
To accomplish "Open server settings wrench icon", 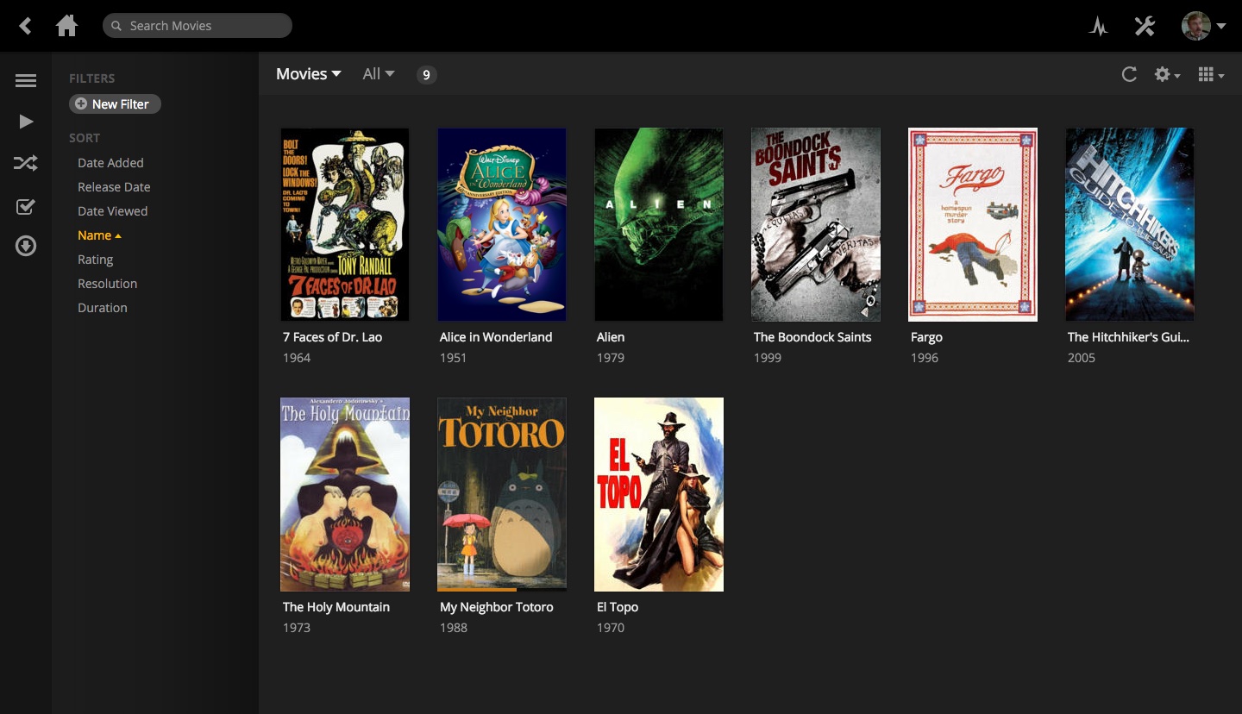I will [x=1145, y=26].
